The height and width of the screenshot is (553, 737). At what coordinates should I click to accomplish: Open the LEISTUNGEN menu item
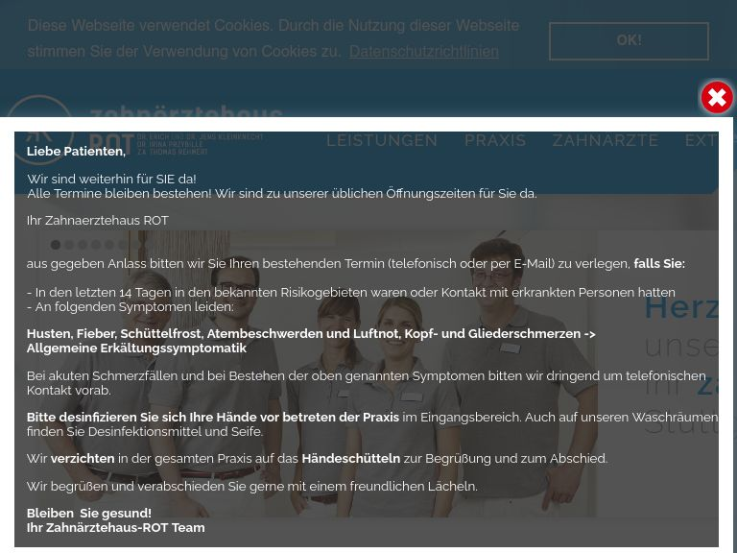click(x=382, y=140)
